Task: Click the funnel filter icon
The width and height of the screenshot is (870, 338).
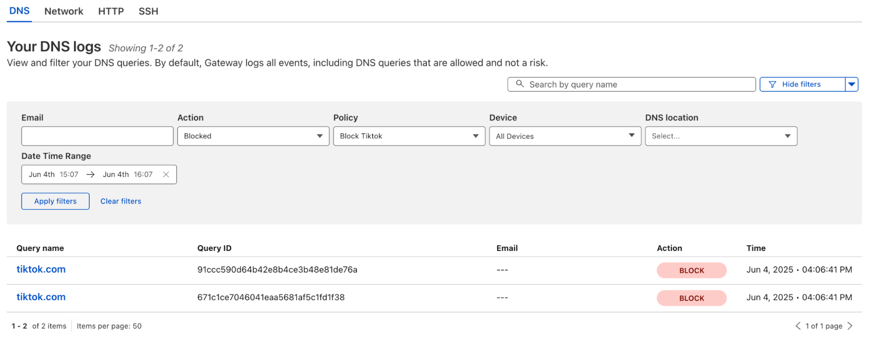Action: 772,84
